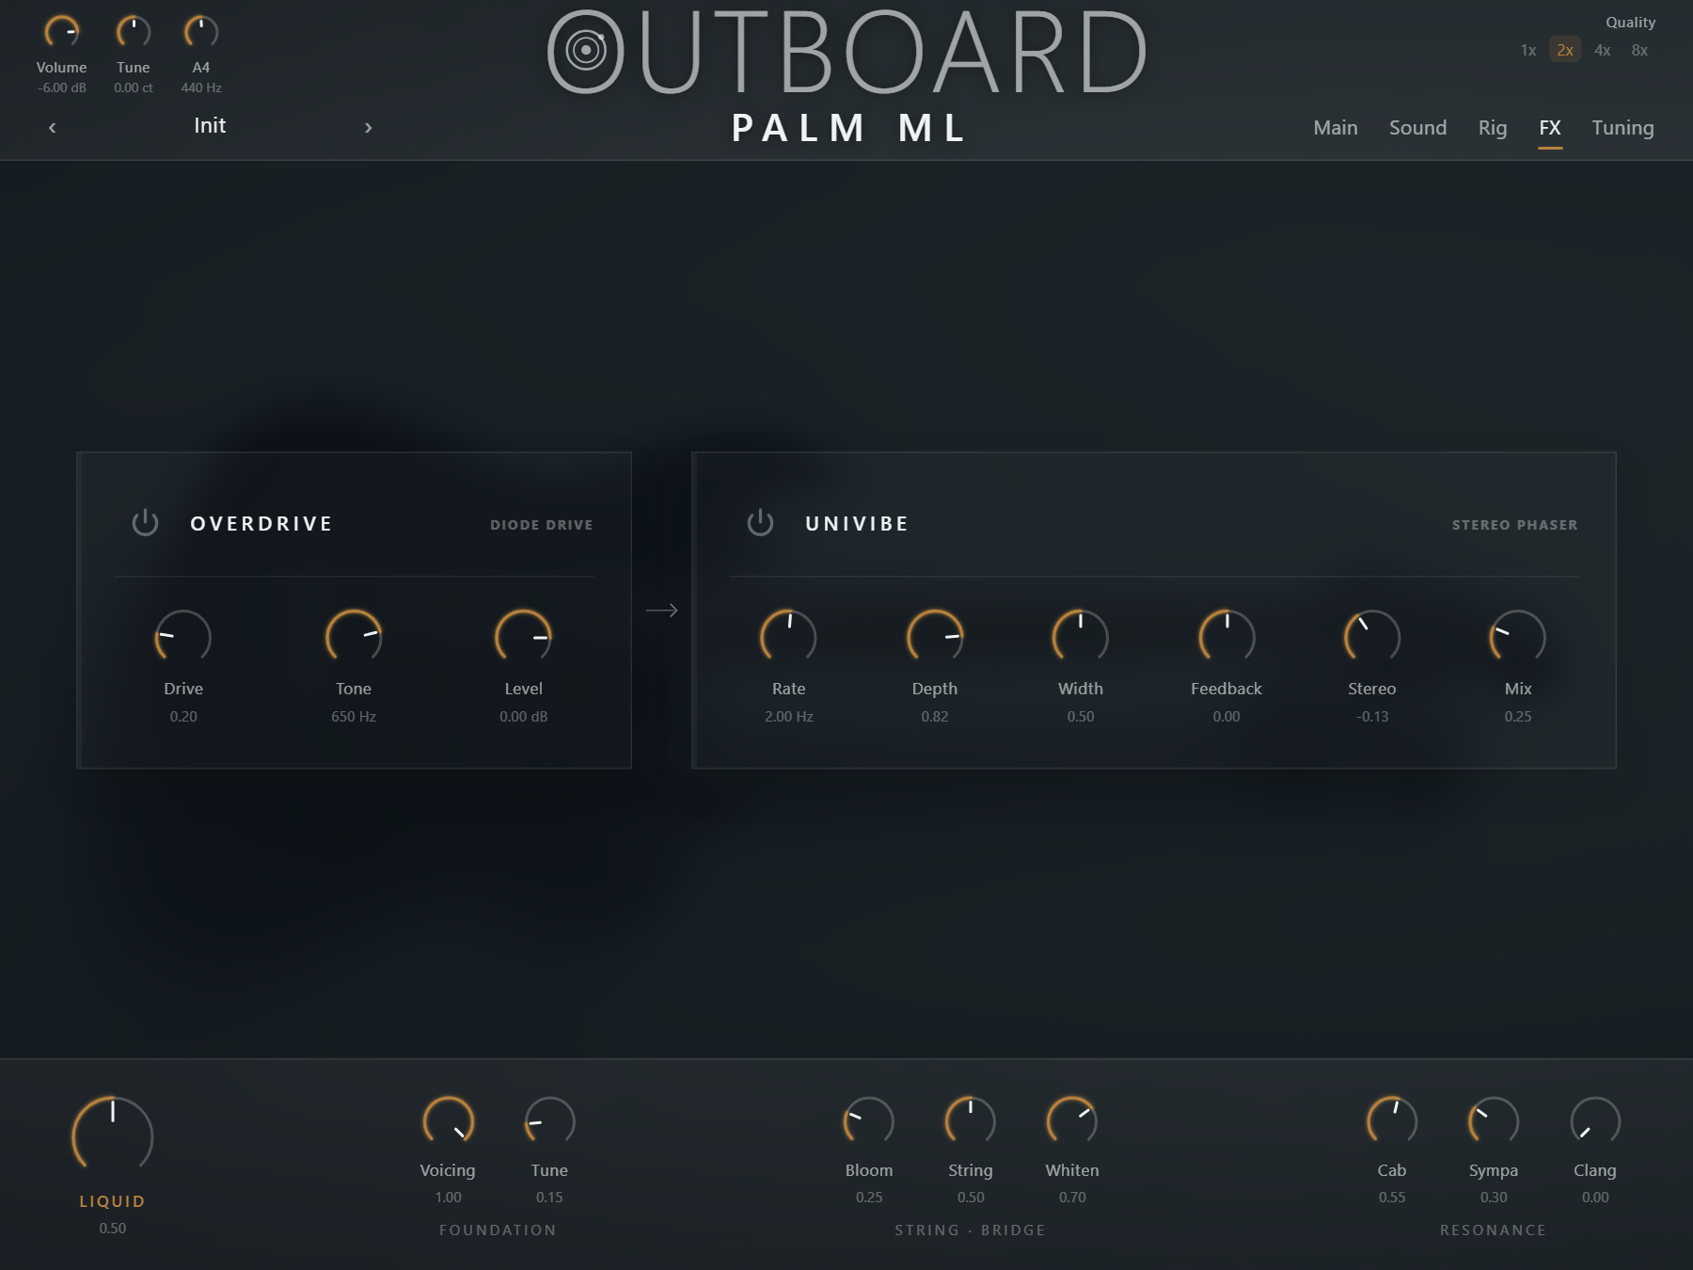The height and width of the screenshot is (1270, 1693).
Task: Click the Volume knob
Action: coord(62,33)
